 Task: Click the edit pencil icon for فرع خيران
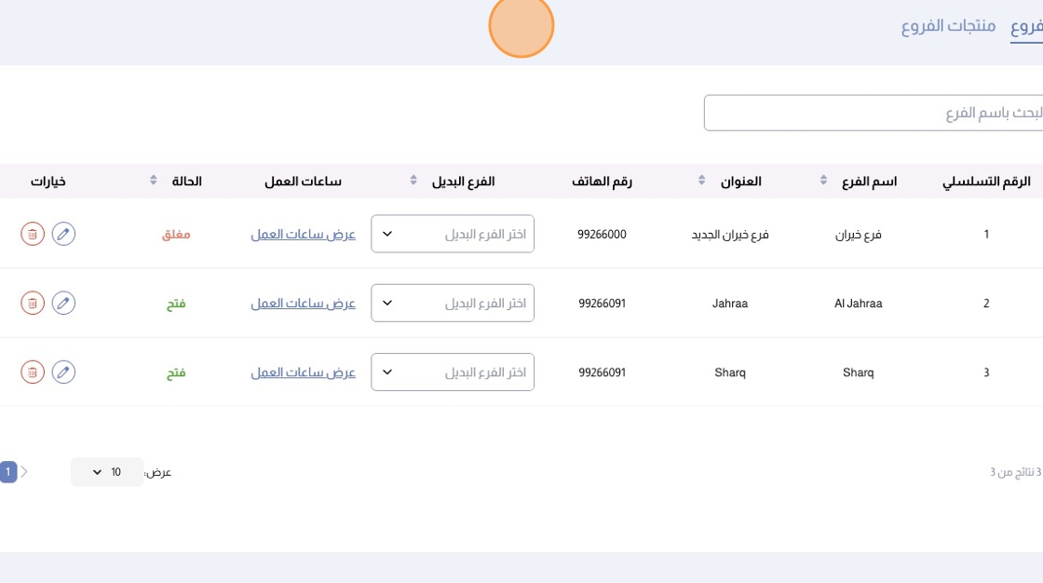(63, 234)
